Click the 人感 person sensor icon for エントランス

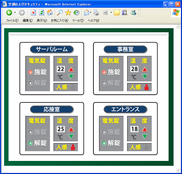point(146,147)
